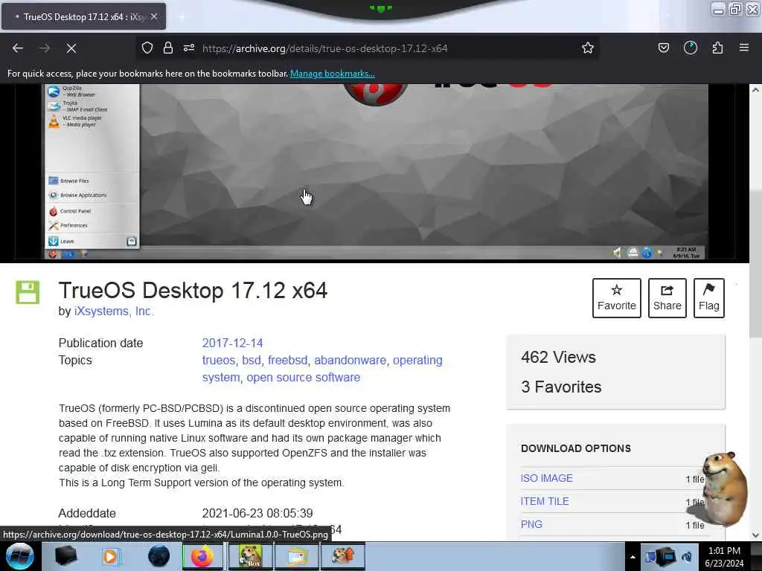Open the Firefox account icon
This screenshot has width=762, height=571.
point(690,48)
